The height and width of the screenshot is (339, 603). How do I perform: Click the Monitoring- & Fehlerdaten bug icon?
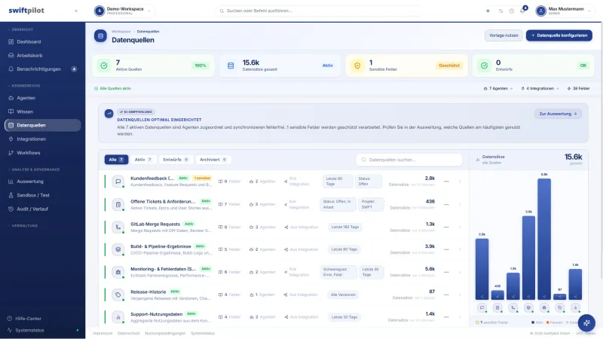[x=118, y=272]
